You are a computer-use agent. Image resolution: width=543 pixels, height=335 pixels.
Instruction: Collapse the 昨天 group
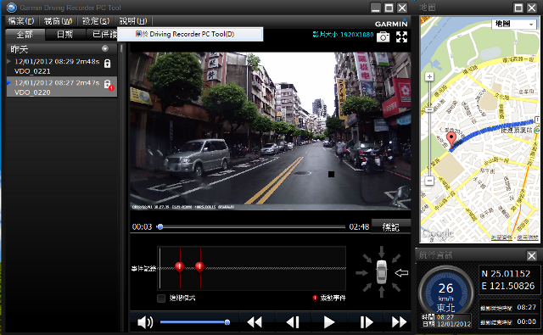[x=105, y=48]
